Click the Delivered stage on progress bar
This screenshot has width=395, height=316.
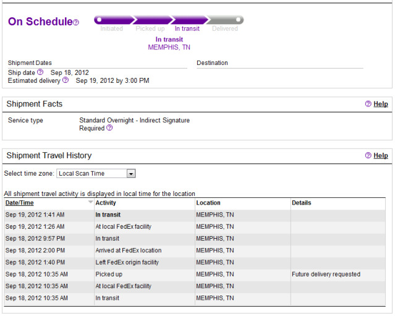225,28
